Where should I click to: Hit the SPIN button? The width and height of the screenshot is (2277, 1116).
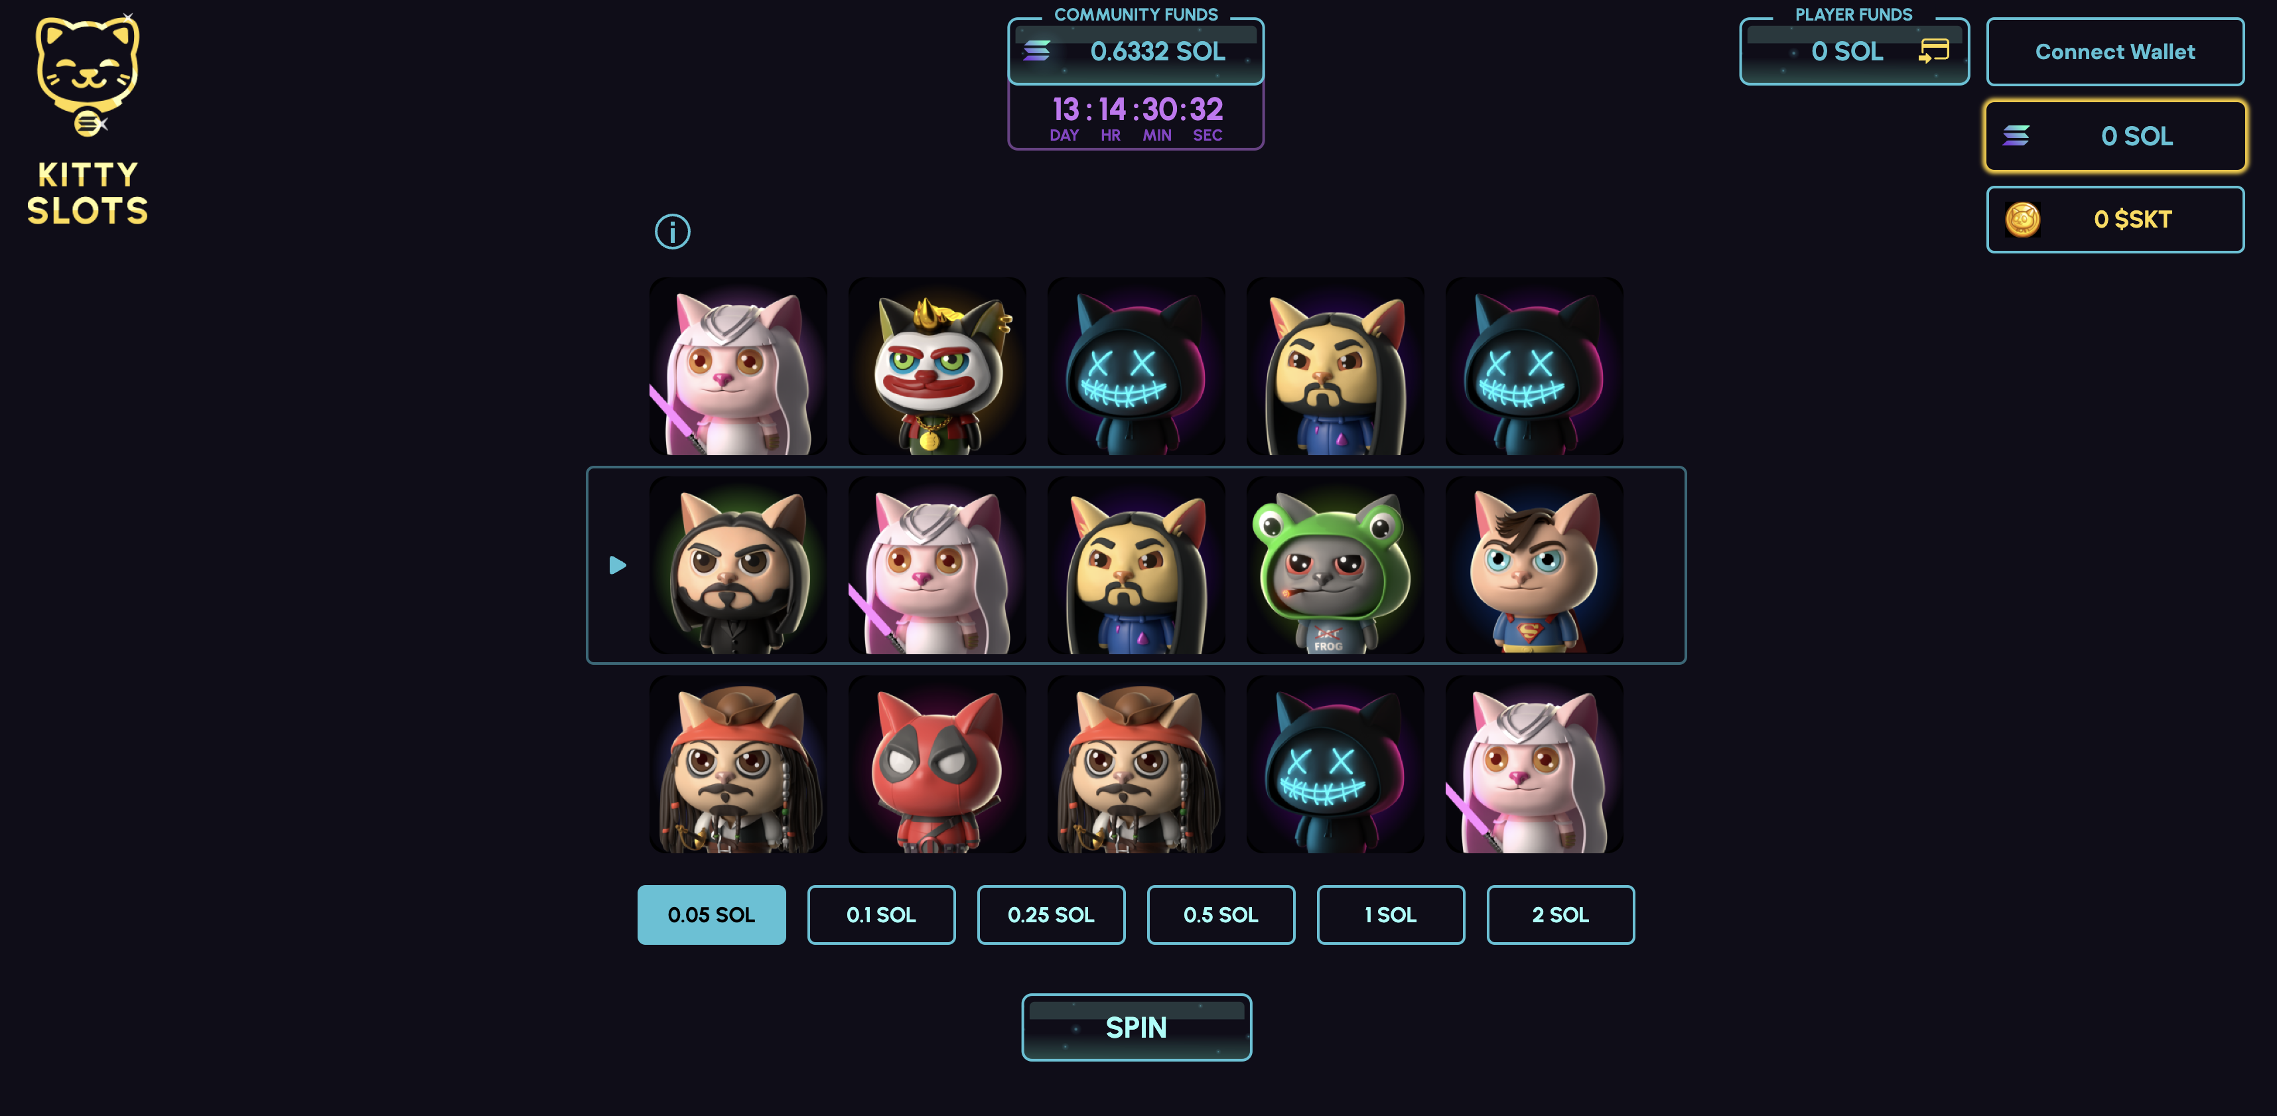point(1136,1026)
